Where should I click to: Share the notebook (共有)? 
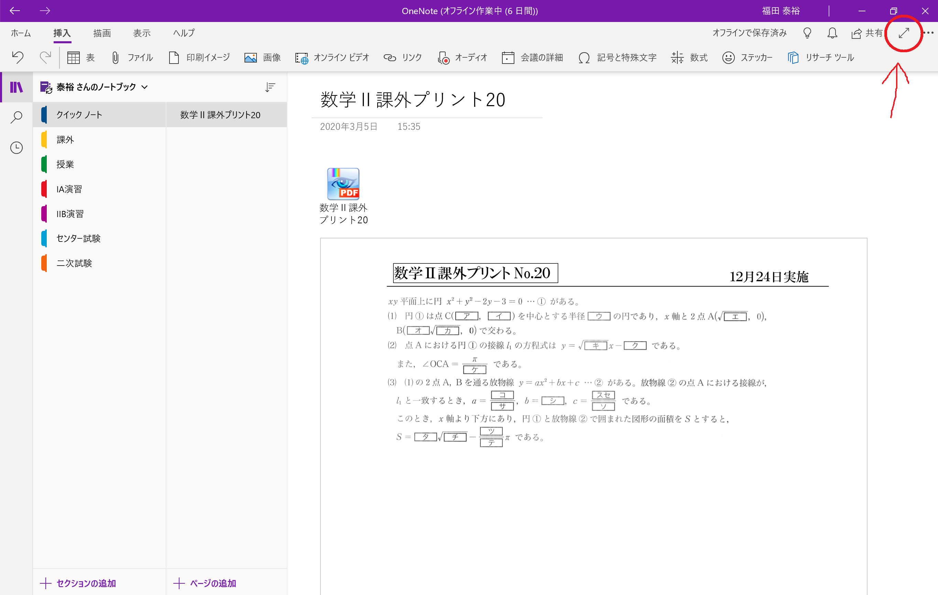(x=867, y=33)
